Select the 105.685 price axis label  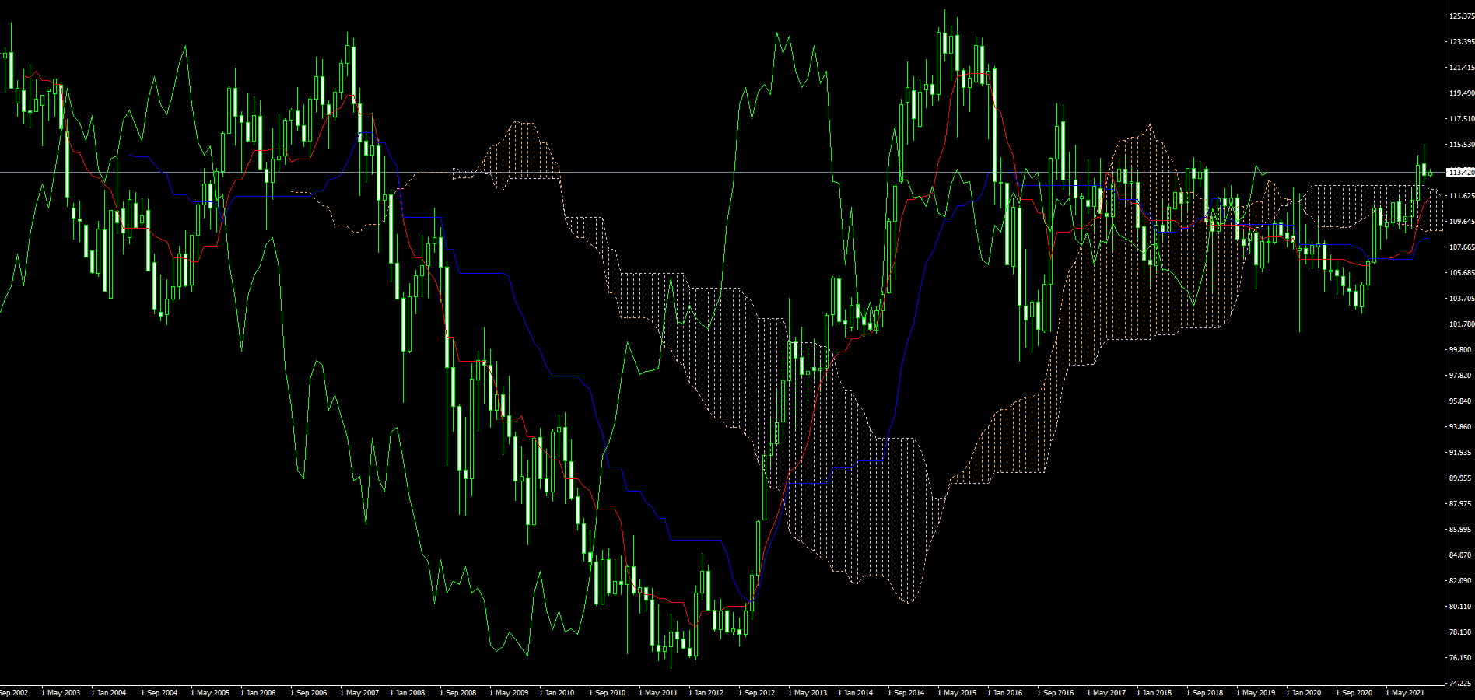click(x=1462, y=272)
